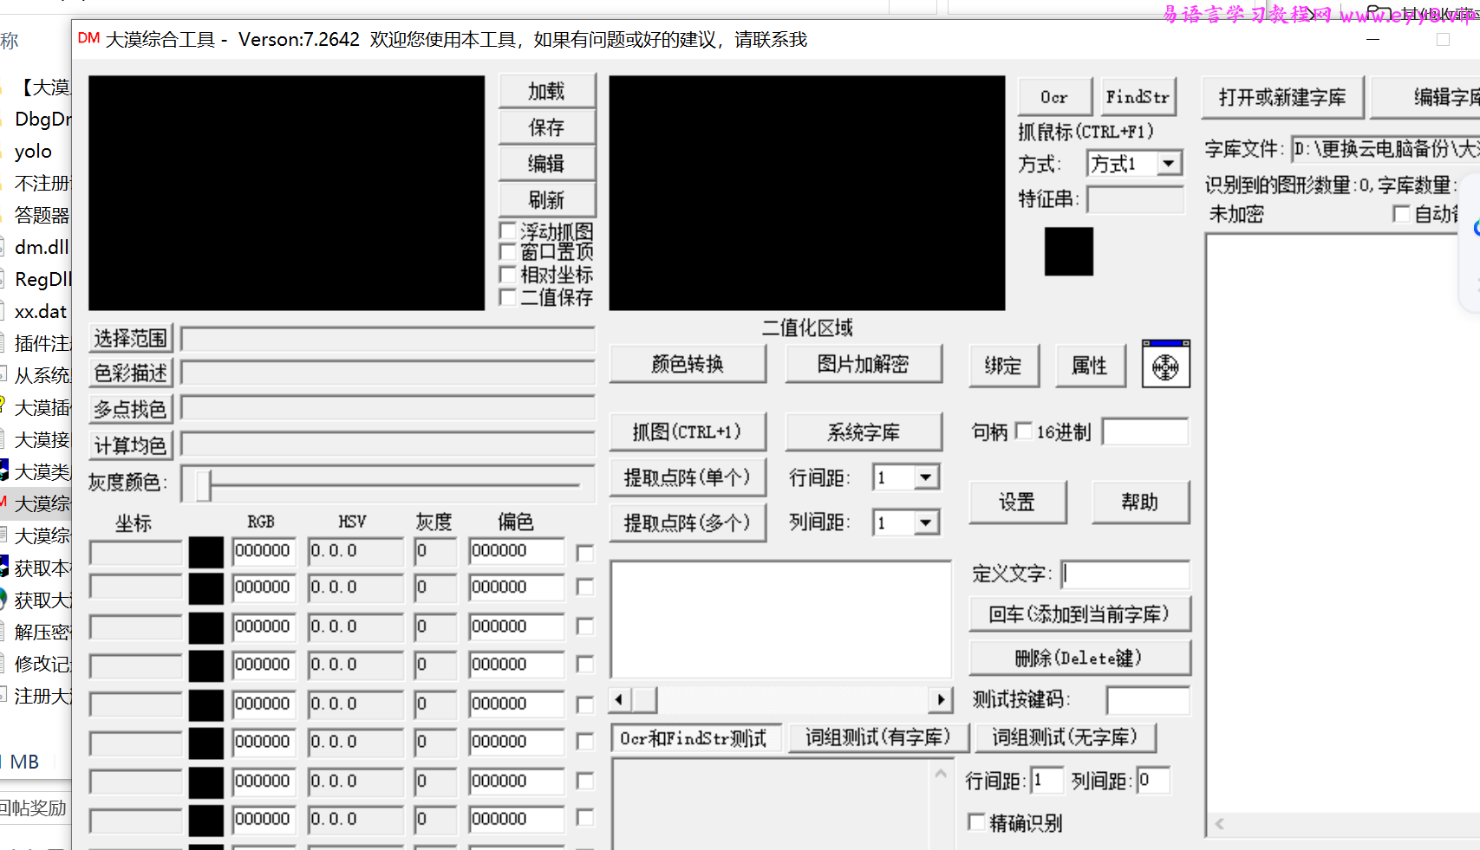This screenshot has height=850, width=1480.
Task: Click the 多点找色 button
Action: (x=131, y=409)
